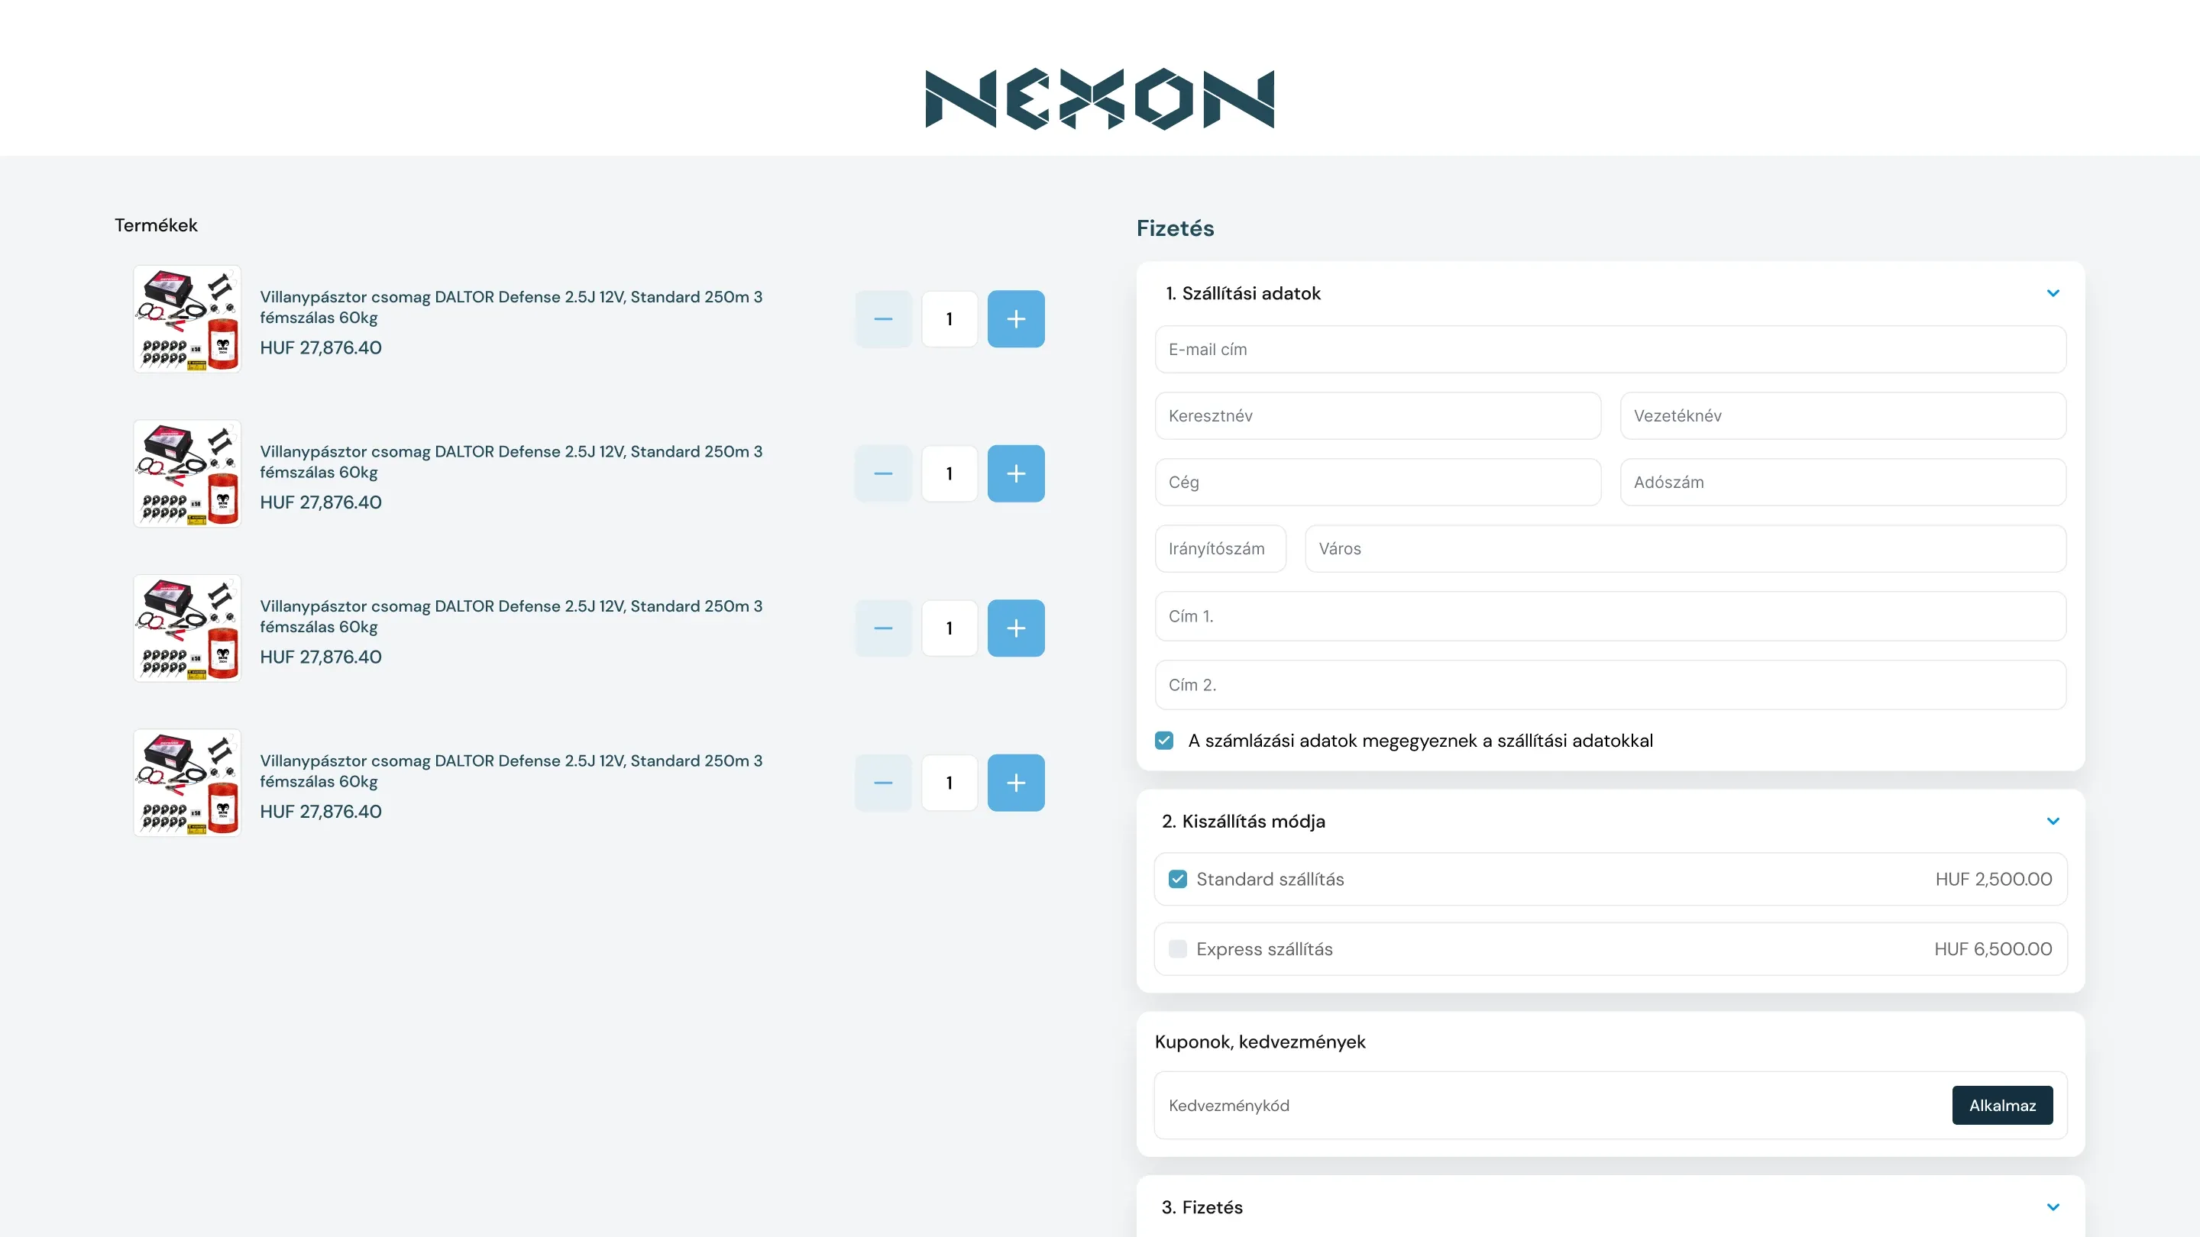Focus the E-mail cím field
2200x1237 pixels.
point(1610,349)
